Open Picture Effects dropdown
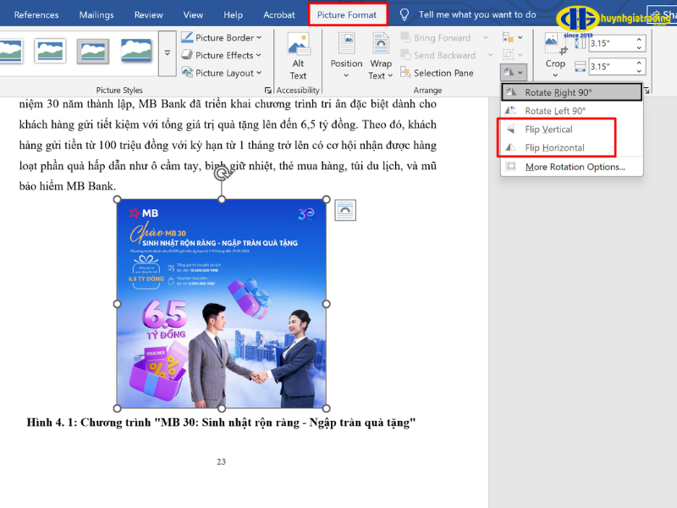Screen dimensions: 677x508 point(222,55)
